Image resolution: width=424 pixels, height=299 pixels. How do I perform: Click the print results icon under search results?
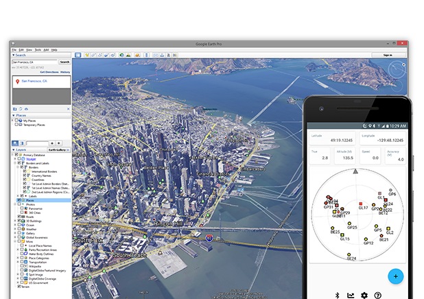[x=26, y=109]
